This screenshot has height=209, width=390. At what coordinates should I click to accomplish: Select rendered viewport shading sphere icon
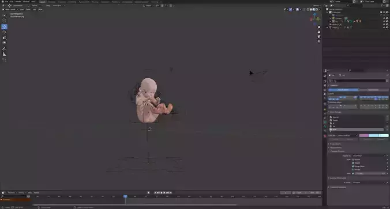point(317,9)
